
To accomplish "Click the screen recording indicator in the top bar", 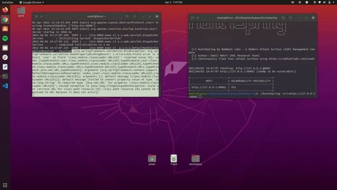I will [x=293, y=2].
